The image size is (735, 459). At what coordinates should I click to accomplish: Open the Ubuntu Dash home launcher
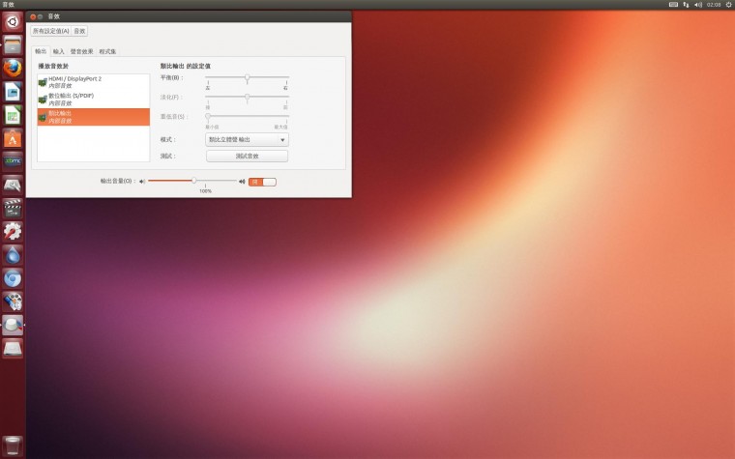(x=13, y=21)
